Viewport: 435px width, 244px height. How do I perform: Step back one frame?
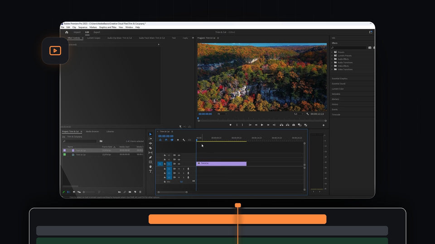[x=256, y=125]
